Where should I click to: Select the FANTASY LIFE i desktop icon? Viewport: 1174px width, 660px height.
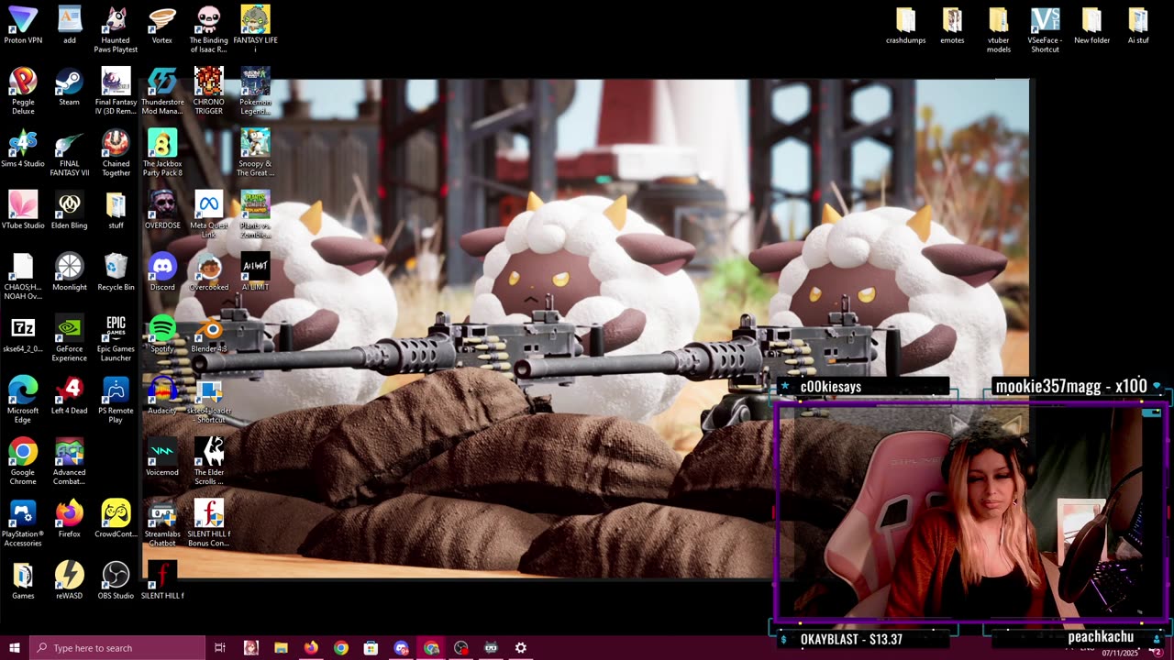pyautogui.click(x=255, y=30)
